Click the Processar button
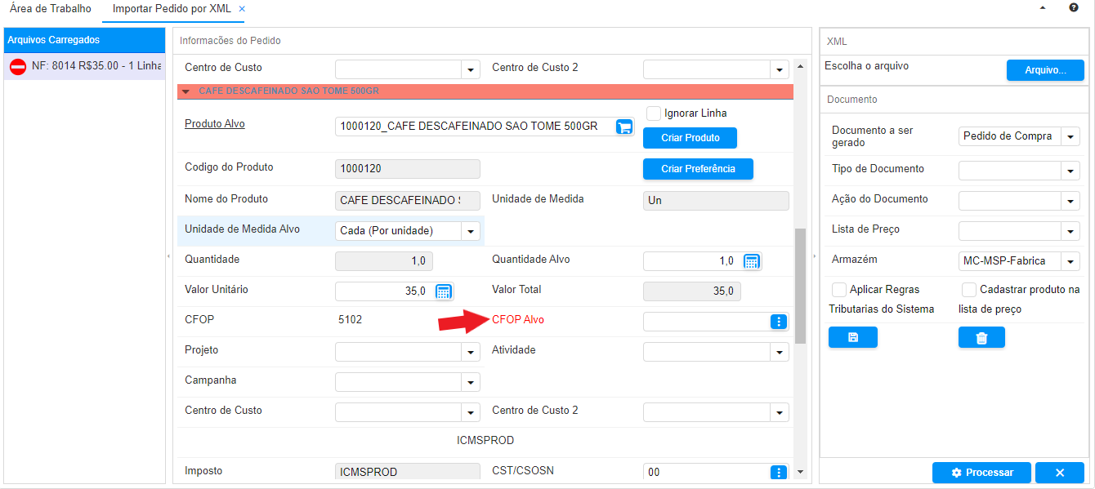1095x489 pixels. pyautogui.click(x=981, y=473)
